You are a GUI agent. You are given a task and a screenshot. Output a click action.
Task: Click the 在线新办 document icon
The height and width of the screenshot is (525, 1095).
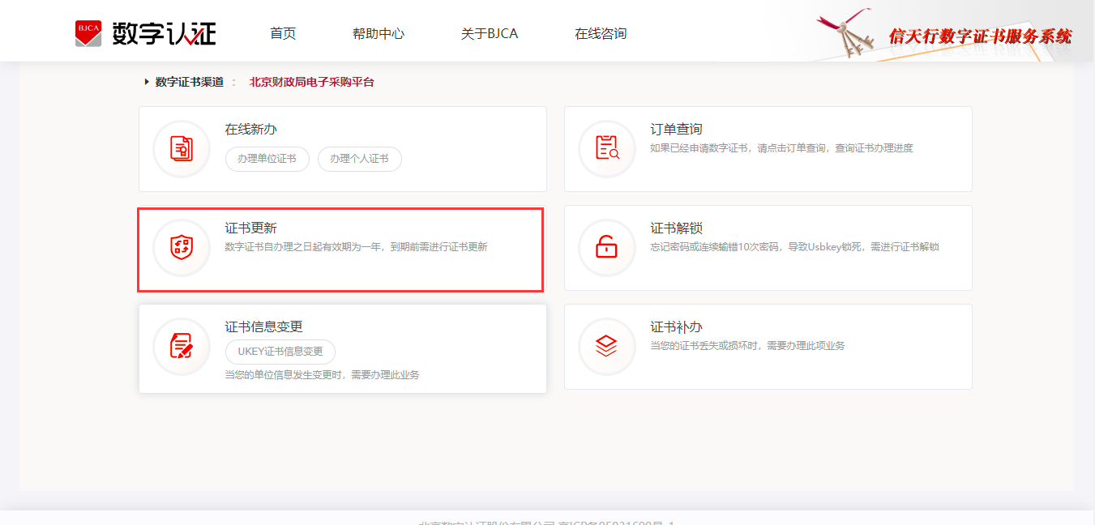pyautogui.click(x=182, y=148)
